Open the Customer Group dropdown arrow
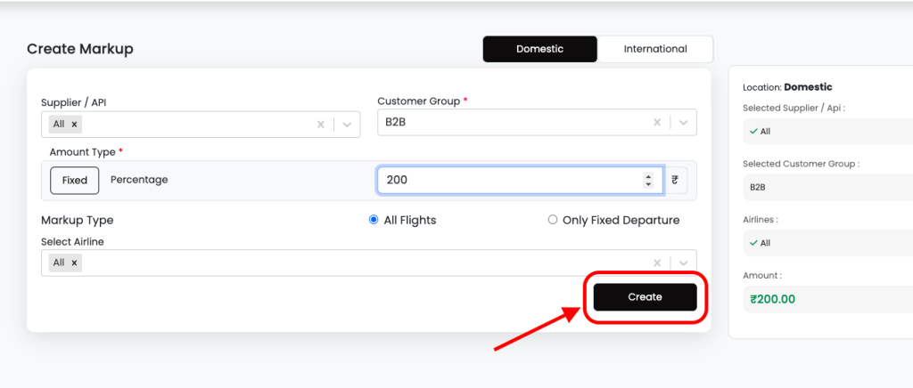Screen dimensions: 913x388 (x=683, y=123)
